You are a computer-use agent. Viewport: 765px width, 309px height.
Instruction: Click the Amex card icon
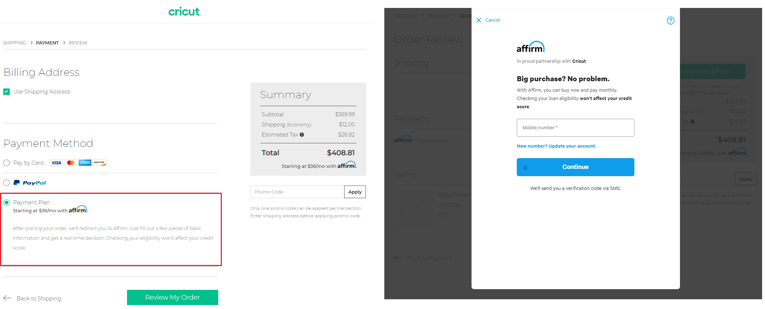point(85,162)
